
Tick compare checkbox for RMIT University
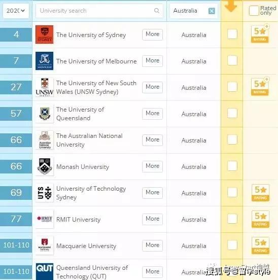(232, 219)
